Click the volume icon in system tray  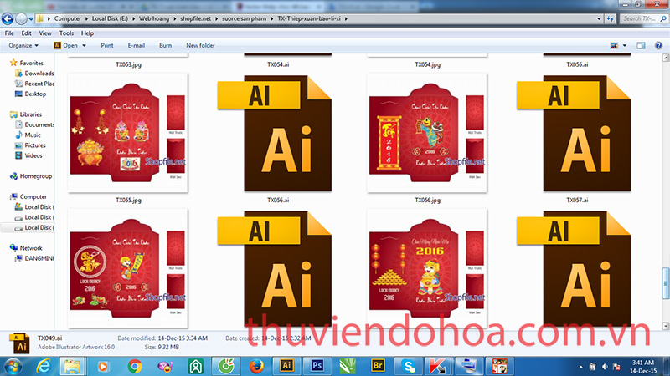tap(604, 367)
